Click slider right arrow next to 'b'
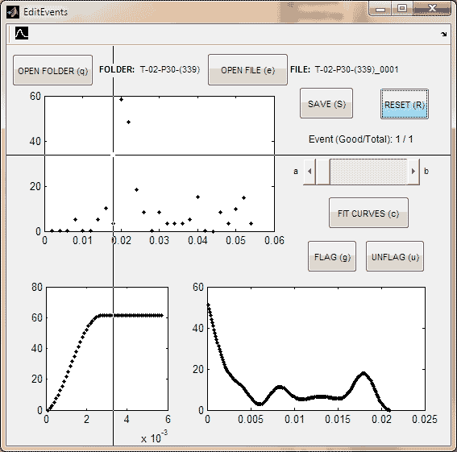 413,172
